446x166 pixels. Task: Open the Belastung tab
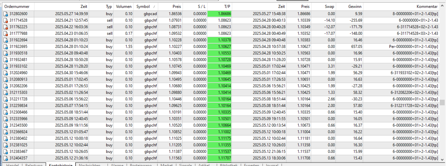34,165
